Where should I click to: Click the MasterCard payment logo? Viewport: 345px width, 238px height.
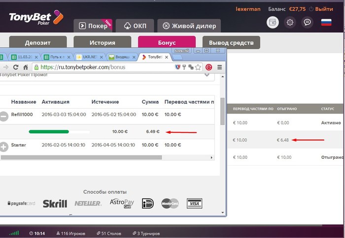pyautogui.click(x=170, y=203)
